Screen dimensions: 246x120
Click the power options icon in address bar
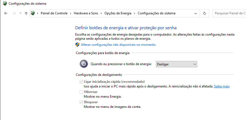tap(33, 13)
